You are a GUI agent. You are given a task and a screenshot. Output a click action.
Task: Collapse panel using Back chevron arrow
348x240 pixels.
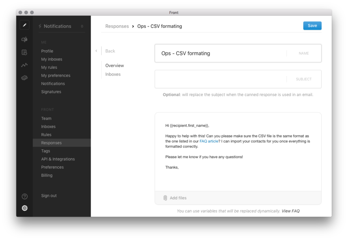pyautogui.click(x=96, y=51)
